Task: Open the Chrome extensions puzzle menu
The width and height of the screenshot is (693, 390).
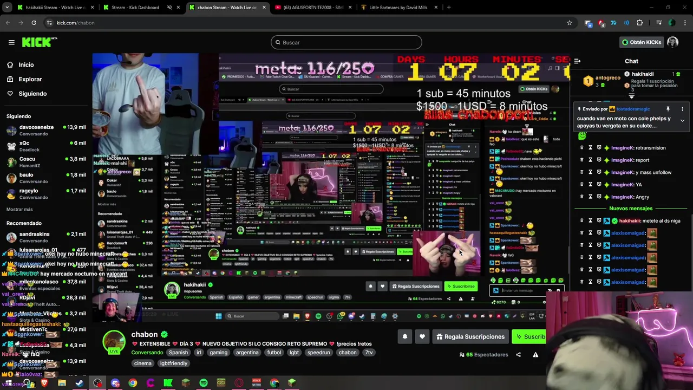Action: pyautogui.click(x=640, y=23)
